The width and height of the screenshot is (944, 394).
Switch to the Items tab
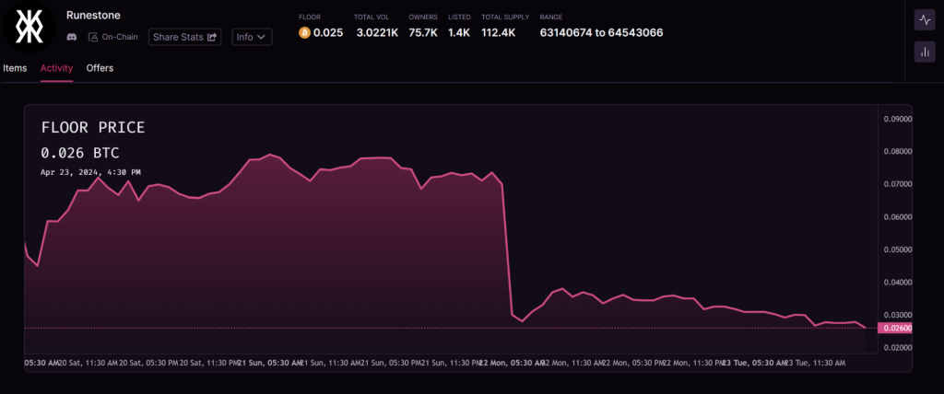[x=15, y=68]
